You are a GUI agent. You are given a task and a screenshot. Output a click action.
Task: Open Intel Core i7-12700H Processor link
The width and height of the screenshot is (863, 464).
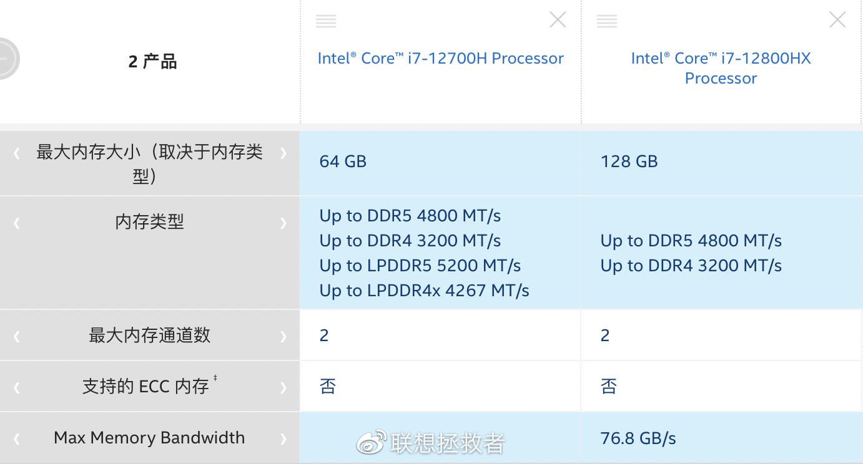441,58
